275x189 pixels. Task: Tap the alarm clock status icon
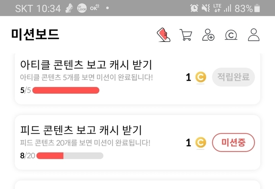[195, 8]
